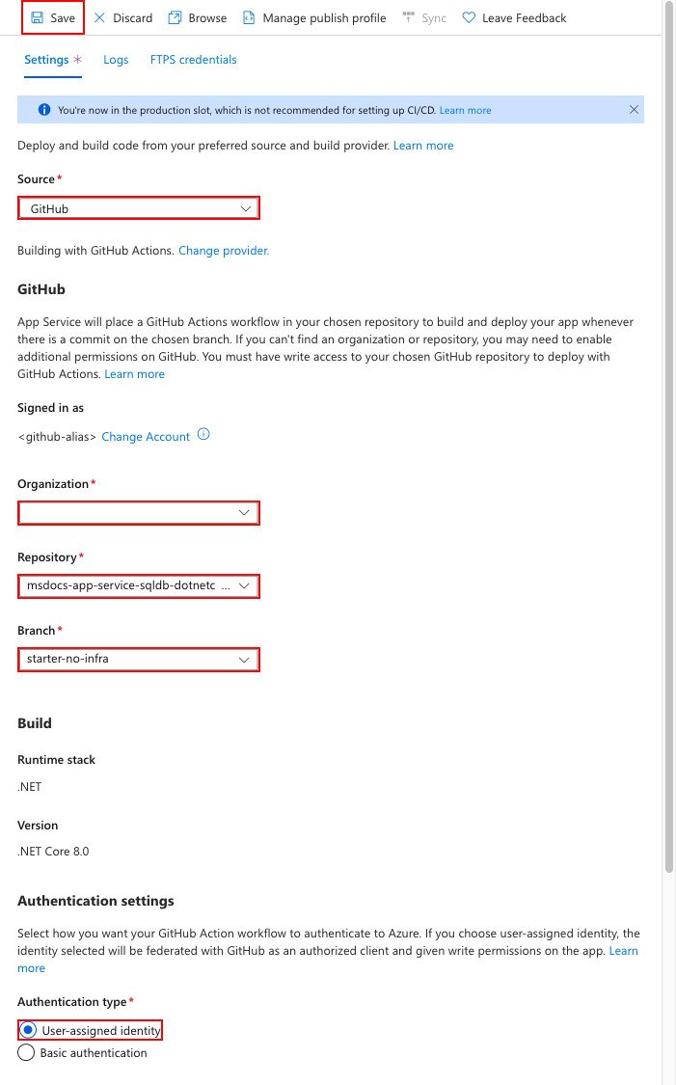The width and height of the screenshot is (676, 1085).
Task: Click info icon beside Change Account
Action: (203, 435)
